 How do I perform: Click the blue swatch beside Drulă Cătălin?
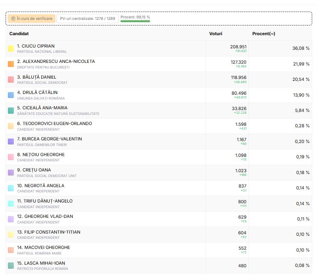(11, 95)
